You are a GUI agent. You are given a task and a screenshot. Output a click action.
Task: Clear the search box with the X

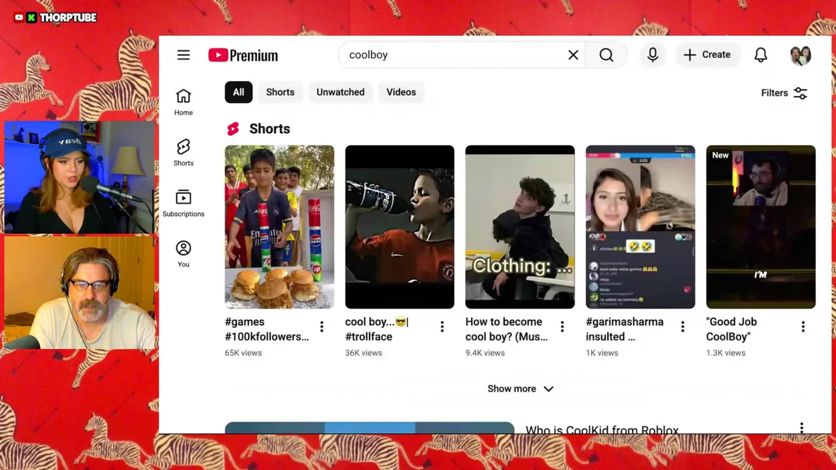coord(573,55)
